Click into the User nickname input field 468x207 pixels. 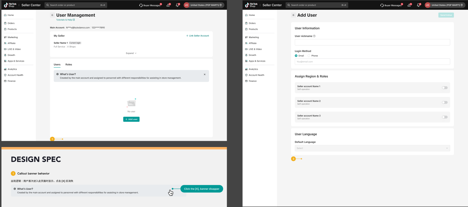pyautogui.click(x=372, y=42)
